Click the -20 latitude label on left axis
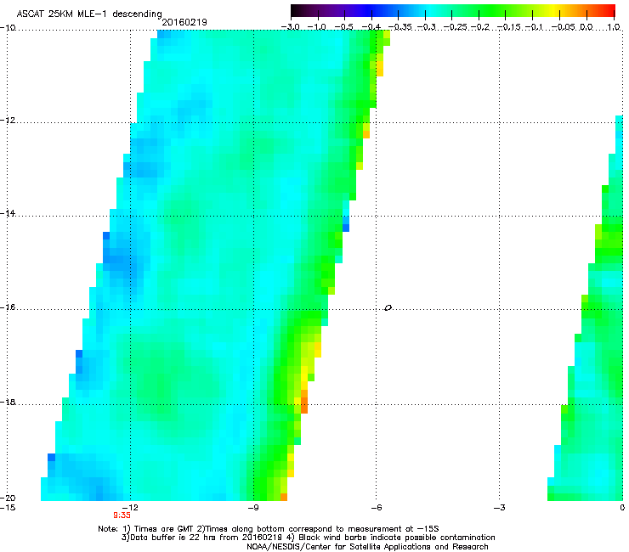629x552 pixels. (8, 498)
